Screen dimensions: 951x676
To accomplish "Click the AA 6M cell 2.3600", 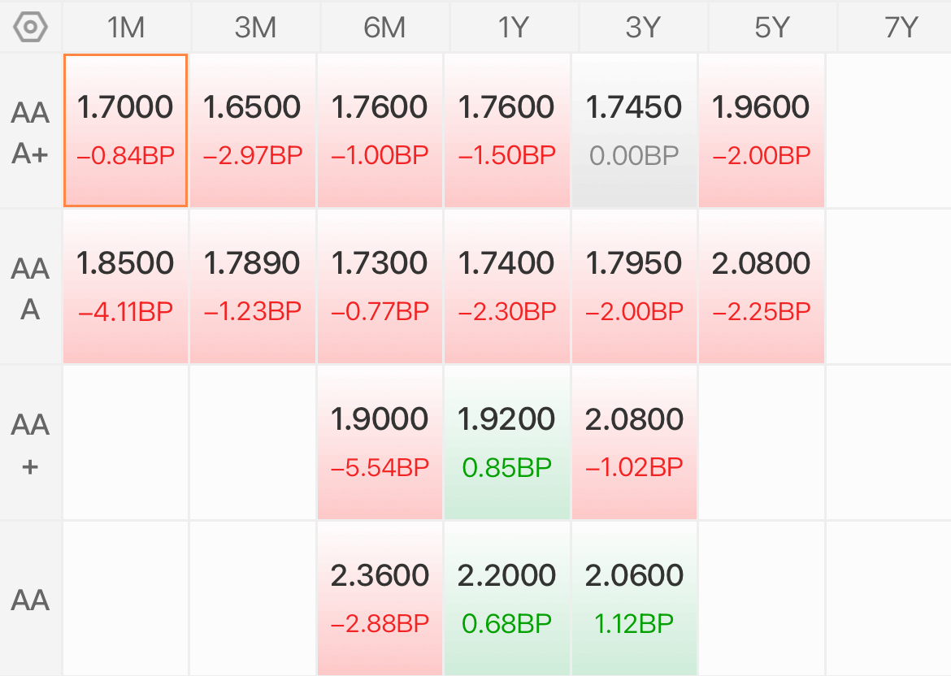I will tap(380, 598).
